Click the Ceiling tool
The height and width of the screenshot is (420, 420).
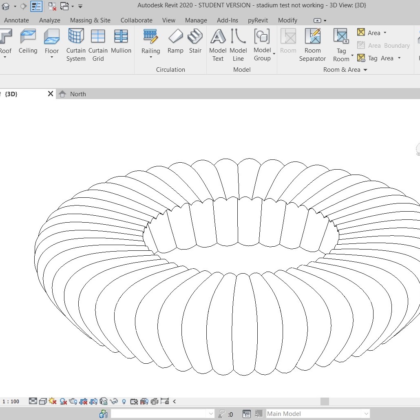tap(28, 42)
